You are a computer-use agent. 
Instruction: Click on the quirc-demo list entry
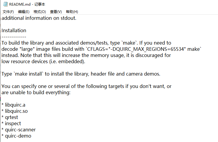18,136
